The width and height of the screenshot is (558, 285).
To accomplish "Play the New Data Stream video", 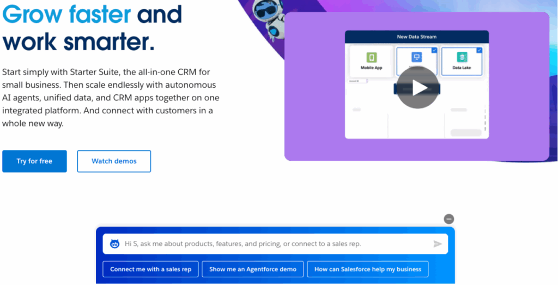I will pyautogui.click(x=417, y=88).
